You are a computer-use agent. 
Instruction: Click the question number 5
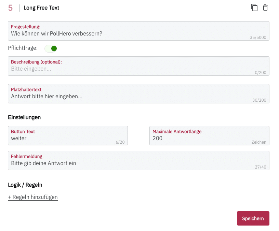(10, 8)
